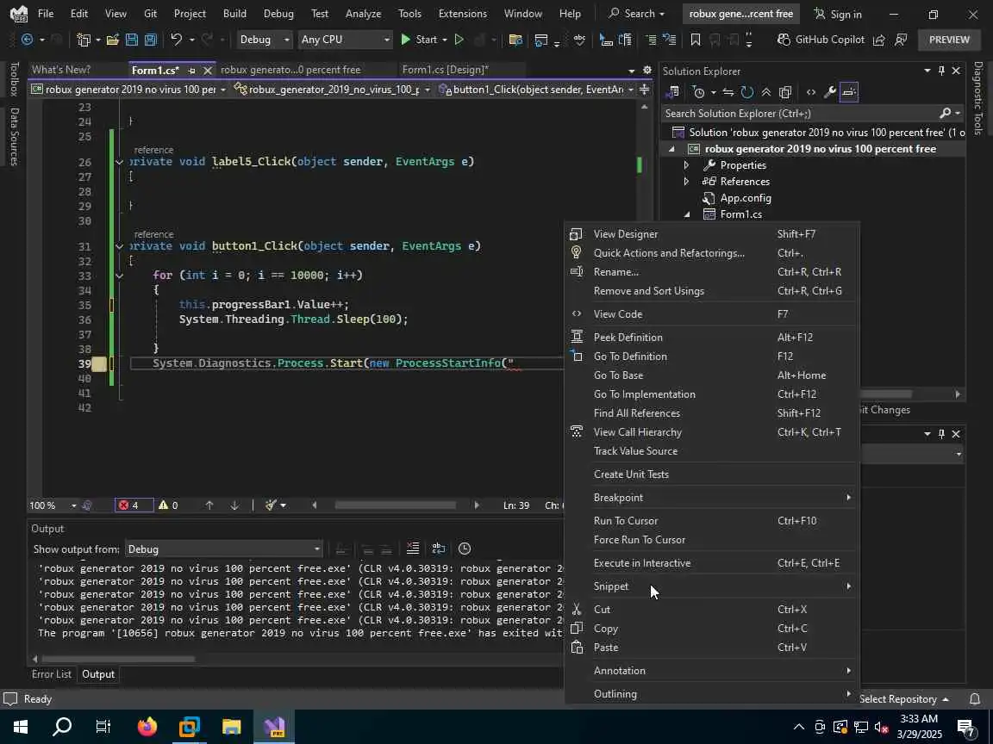Click the editor horizontal scrollbar thumb
This screenshot has width=993, height=744.
(x=395, y=505)
